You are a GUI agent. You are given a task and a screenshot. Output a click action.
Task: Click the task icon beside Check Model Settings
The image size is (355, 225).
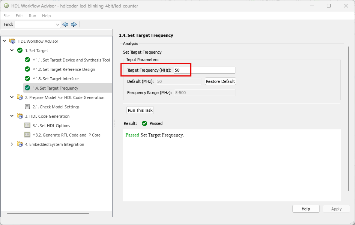pos(27,106)
